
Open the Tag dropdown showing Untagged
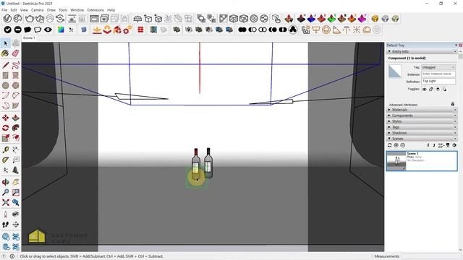coord(438,67)
